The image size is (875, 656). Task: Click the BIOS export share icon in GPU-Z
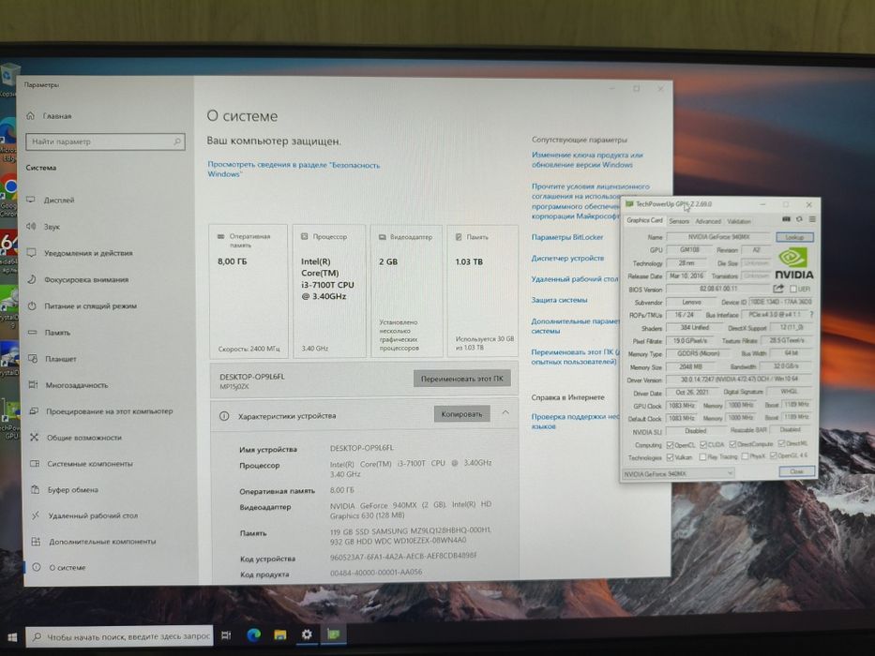pyautogui.click(x=777, y=289)
